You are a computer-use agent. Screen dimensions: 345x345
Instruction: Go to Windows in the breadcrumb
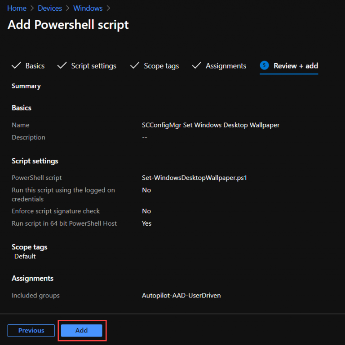pos(88,8)
